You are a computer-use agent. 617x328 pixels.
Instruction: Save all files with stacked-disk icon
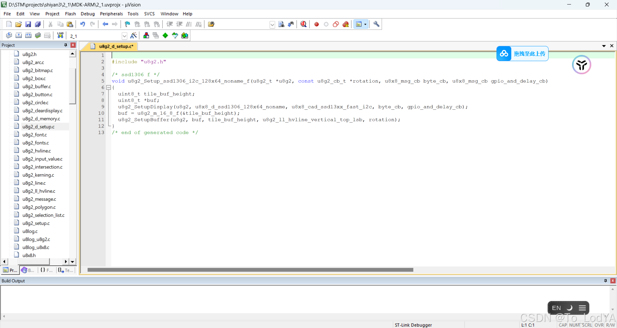click(38, 24)
